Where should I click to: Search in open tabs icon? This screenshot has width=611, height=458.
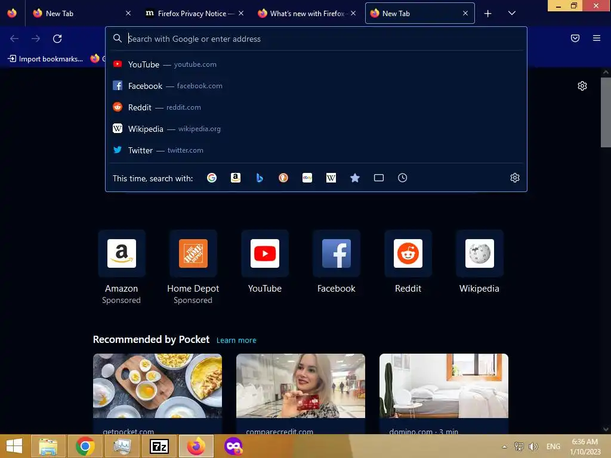pyautogui.click(x=379, y=178)
